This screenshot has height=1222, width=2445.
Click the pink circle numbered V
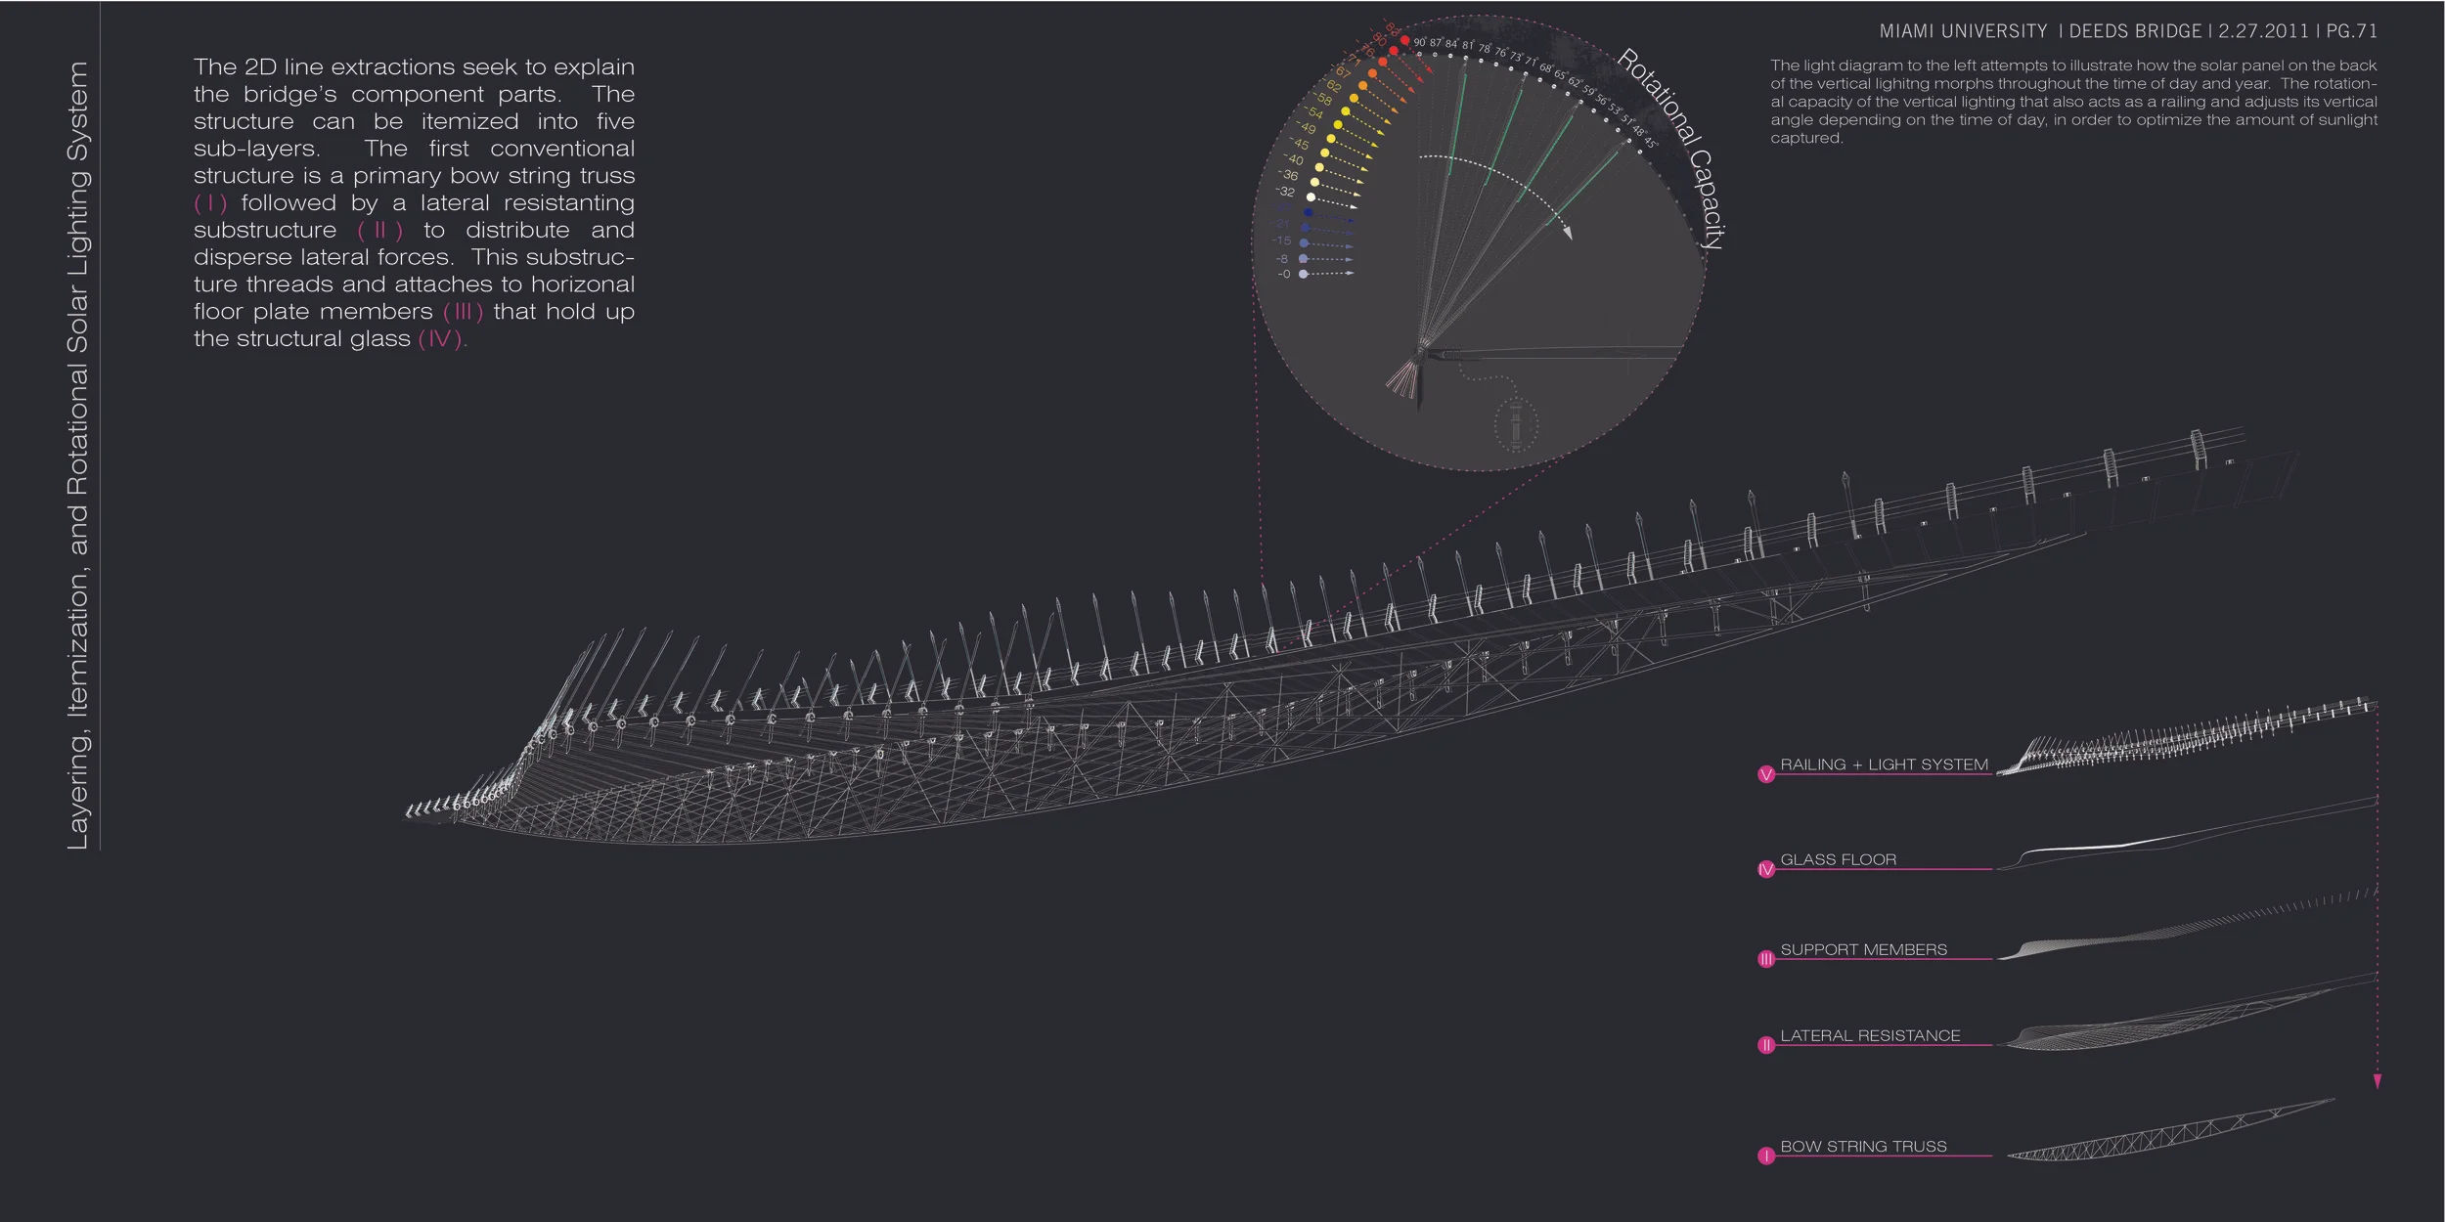point(1766,775)
